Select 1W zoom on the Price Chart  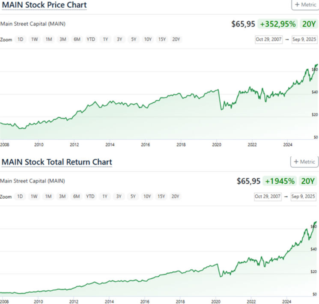pos(34,39)
